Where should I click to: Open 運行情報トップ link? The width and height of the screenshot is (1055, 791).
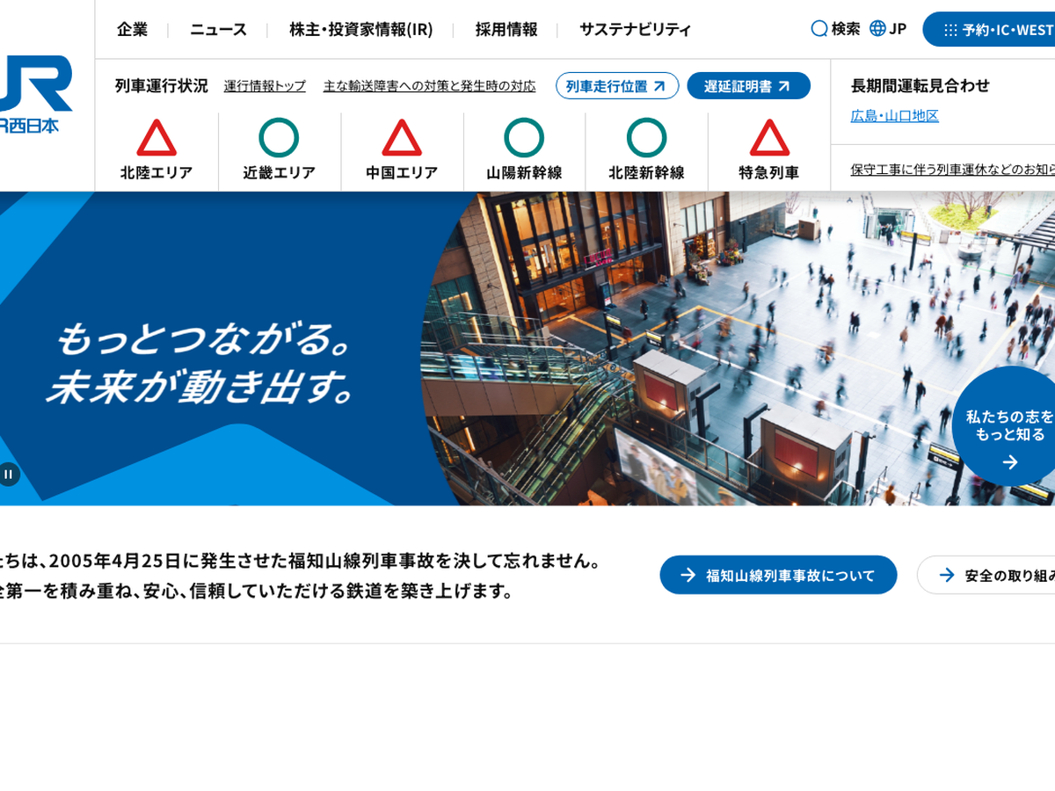[265, 86]
